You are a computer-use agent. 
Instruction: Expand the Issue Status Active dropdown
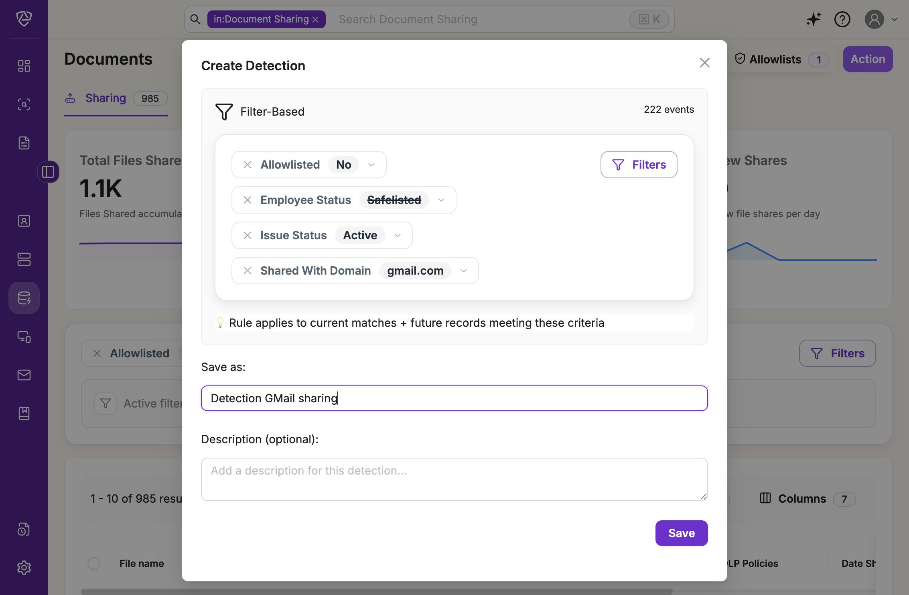tap(398, 235)
